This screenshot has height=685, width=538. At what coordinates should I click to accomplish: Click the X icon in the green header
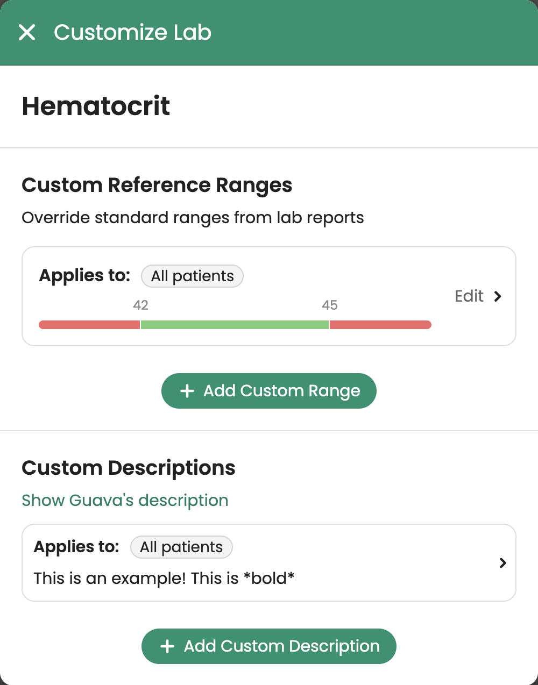pos(27,32)
